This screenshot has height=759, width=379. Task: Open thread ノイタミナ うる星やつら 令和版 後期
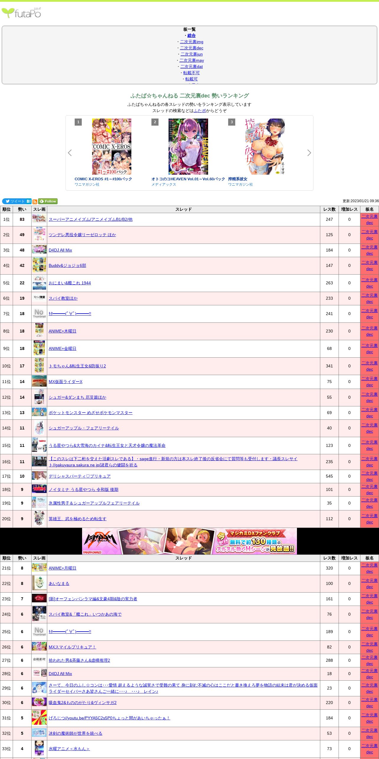point(84,489)
